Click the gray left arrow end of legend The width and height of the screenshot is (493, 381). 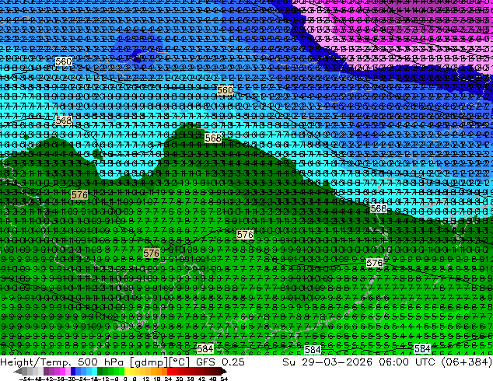coord(18,371)
